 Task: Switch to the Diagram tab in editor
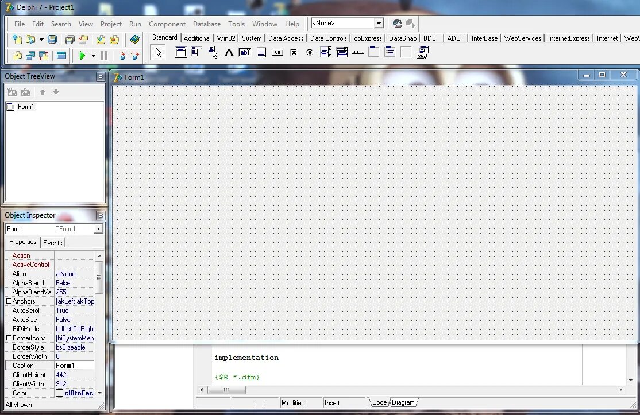(403, 403)
